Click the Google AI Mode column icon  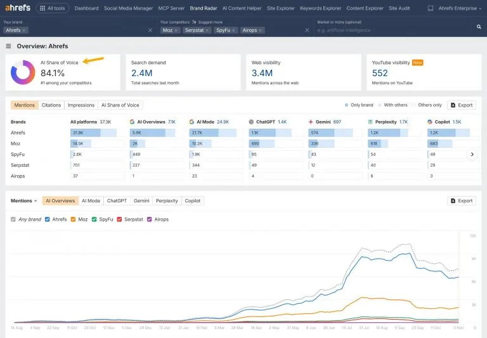192,122
